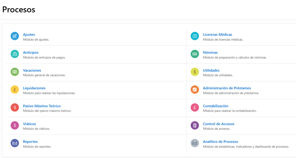
Task: Click the Licencias Médicas icon
Action: click(195, 36)
